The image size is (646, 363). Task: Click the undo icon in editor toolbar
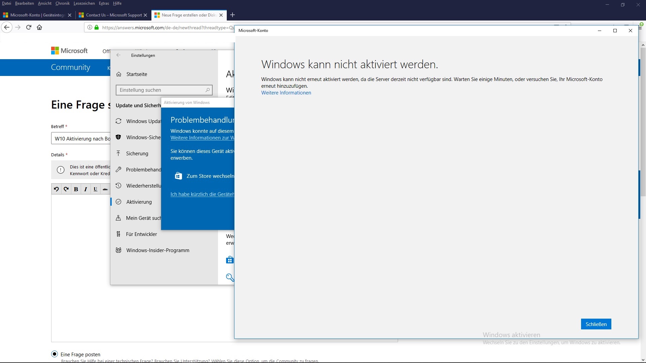pos(57,189)
